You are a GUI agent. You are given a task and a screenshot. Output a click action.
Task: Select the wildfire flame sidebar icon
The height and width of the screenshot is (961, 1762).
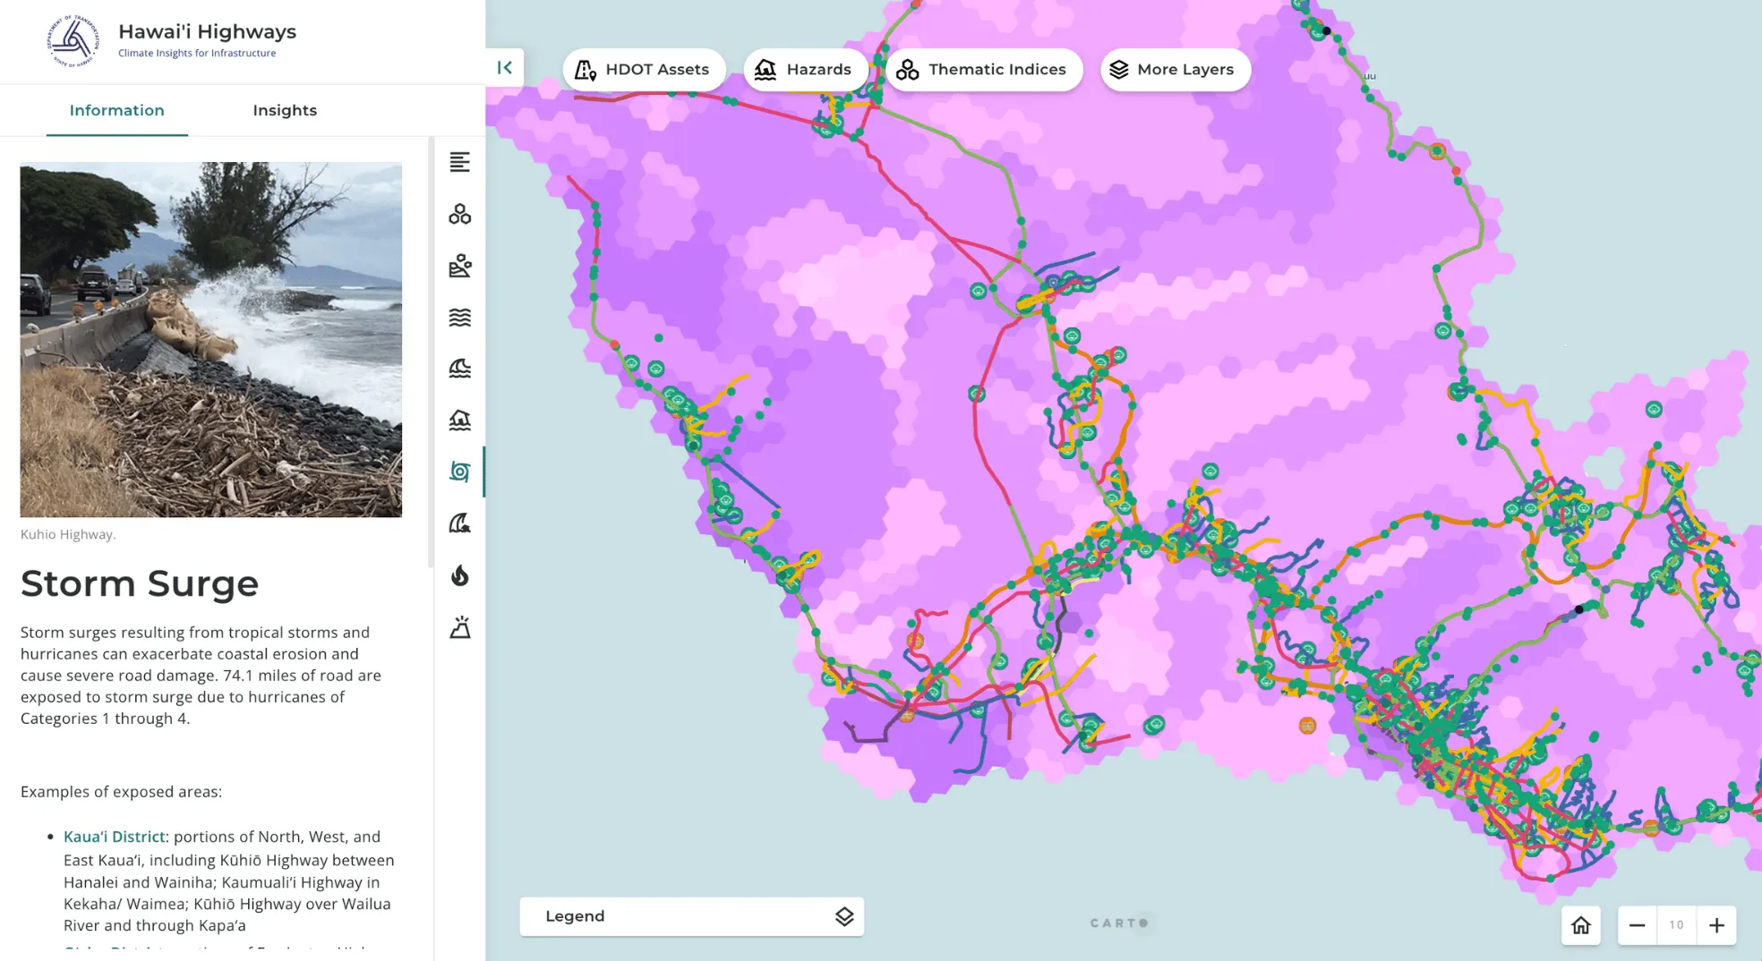pyautogui.click(x=459, y=575)
